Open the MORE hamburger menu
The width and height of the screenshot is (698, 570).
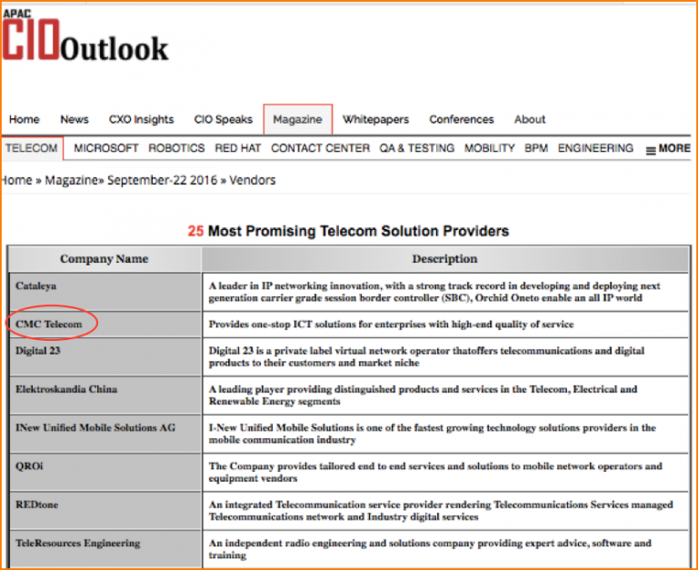[x=668, y=149]
